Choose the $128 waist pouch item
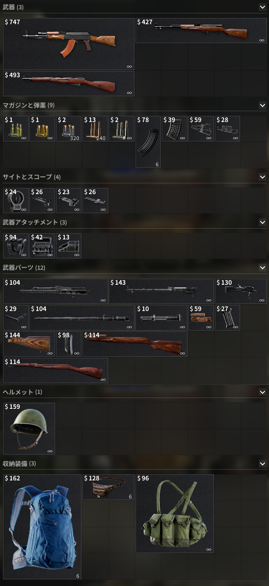The width and height of the screenshot is (269, 586). pyautogui.click(x=109, y=487)
